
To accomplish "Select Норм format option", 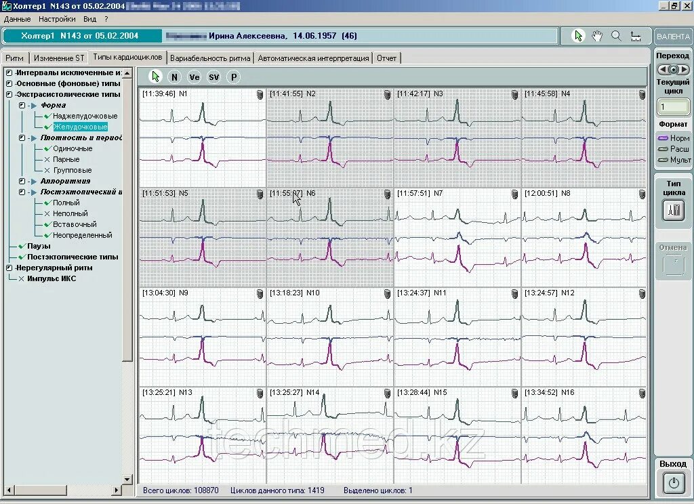I will pos(674,138).
